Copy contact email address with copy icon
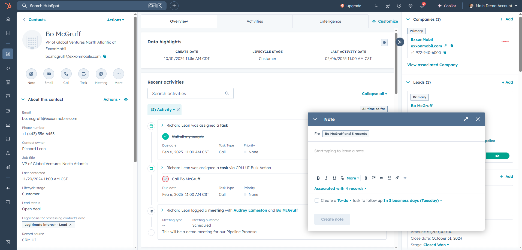 tap(105, 56)
